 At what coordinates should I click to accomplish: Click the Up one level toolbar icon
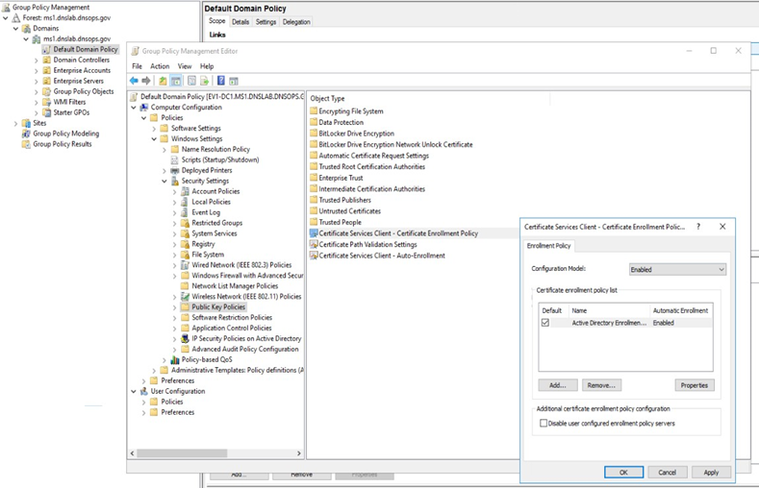pyautogui.click(x=164, y=82)
